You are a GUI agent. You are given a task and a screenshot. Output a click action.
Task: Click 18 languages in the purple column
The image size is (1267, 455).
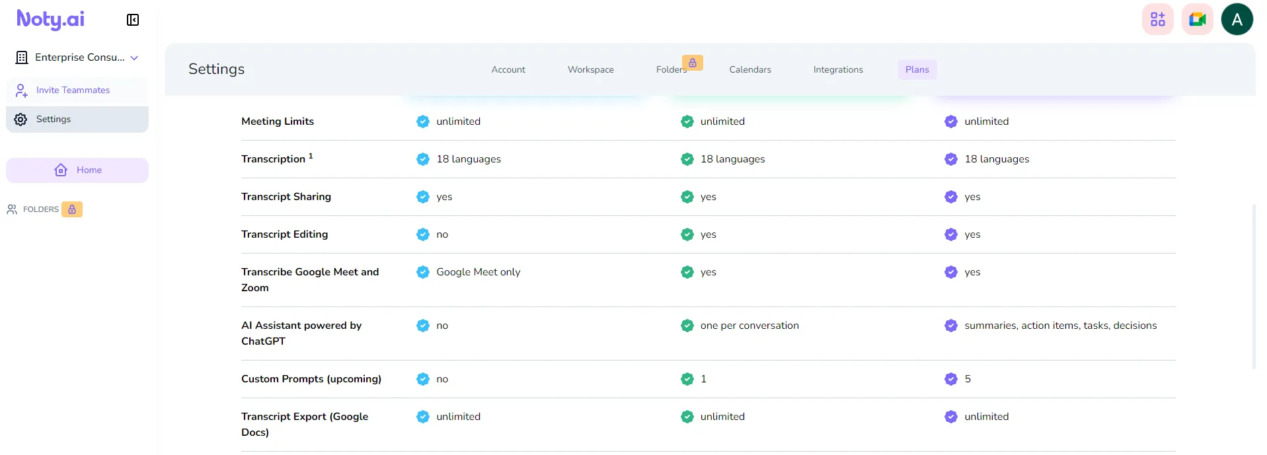point(997,159)
